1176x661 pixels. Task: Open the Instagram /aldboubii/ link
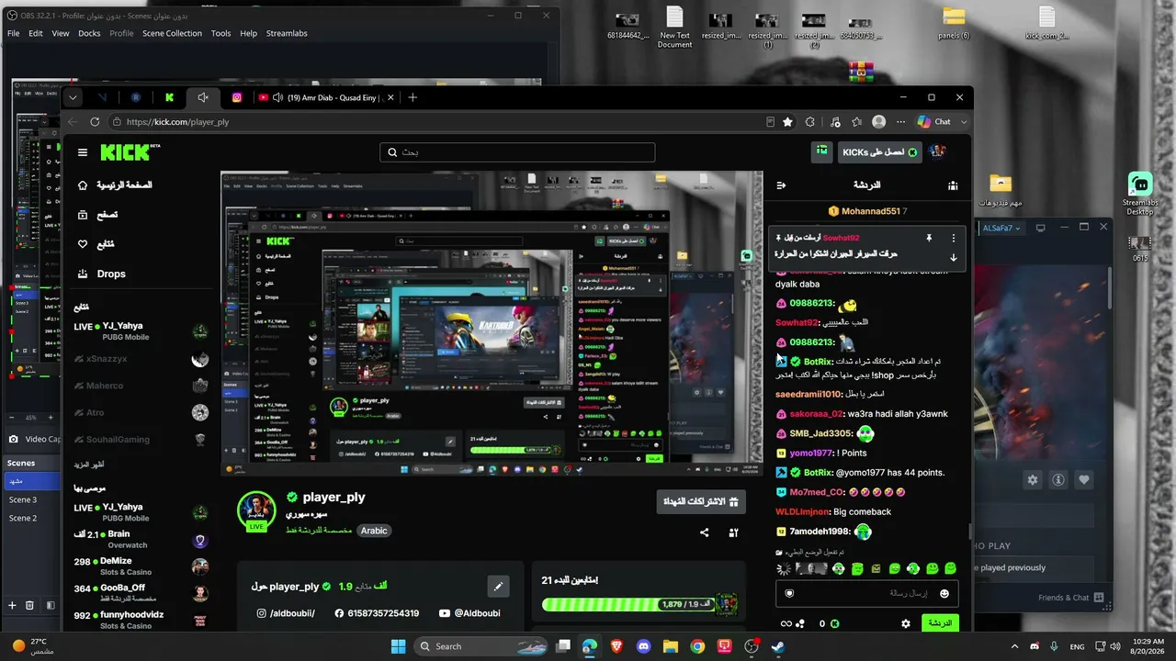click(286, 613)
